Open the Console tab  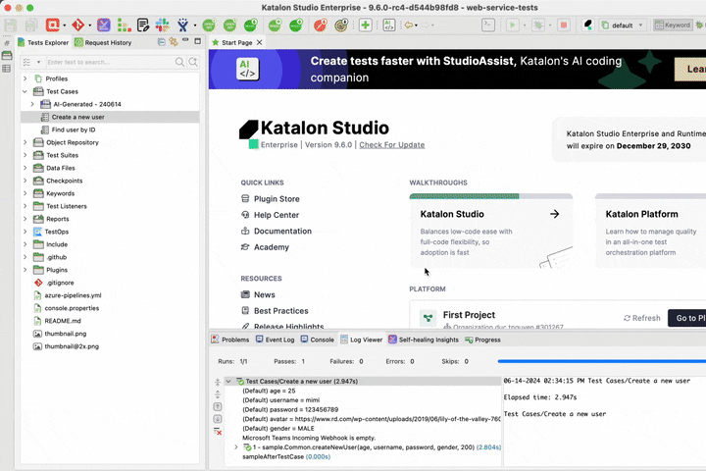(318, 340)
